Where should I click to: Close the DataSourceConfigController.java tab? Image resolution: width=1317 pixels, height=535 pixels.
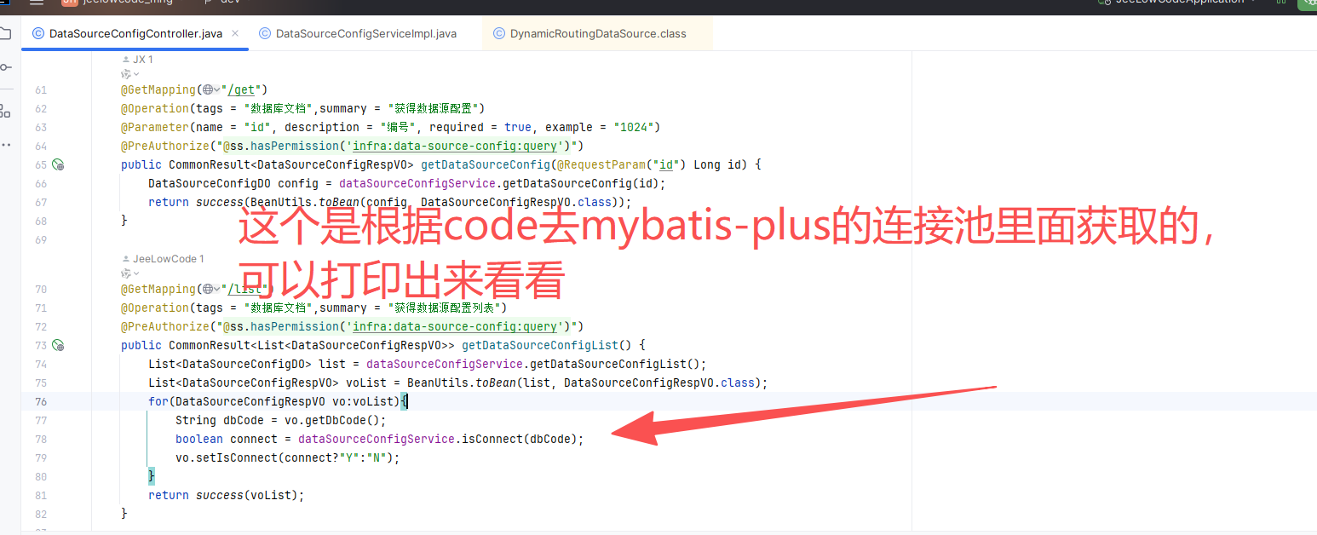235,34
